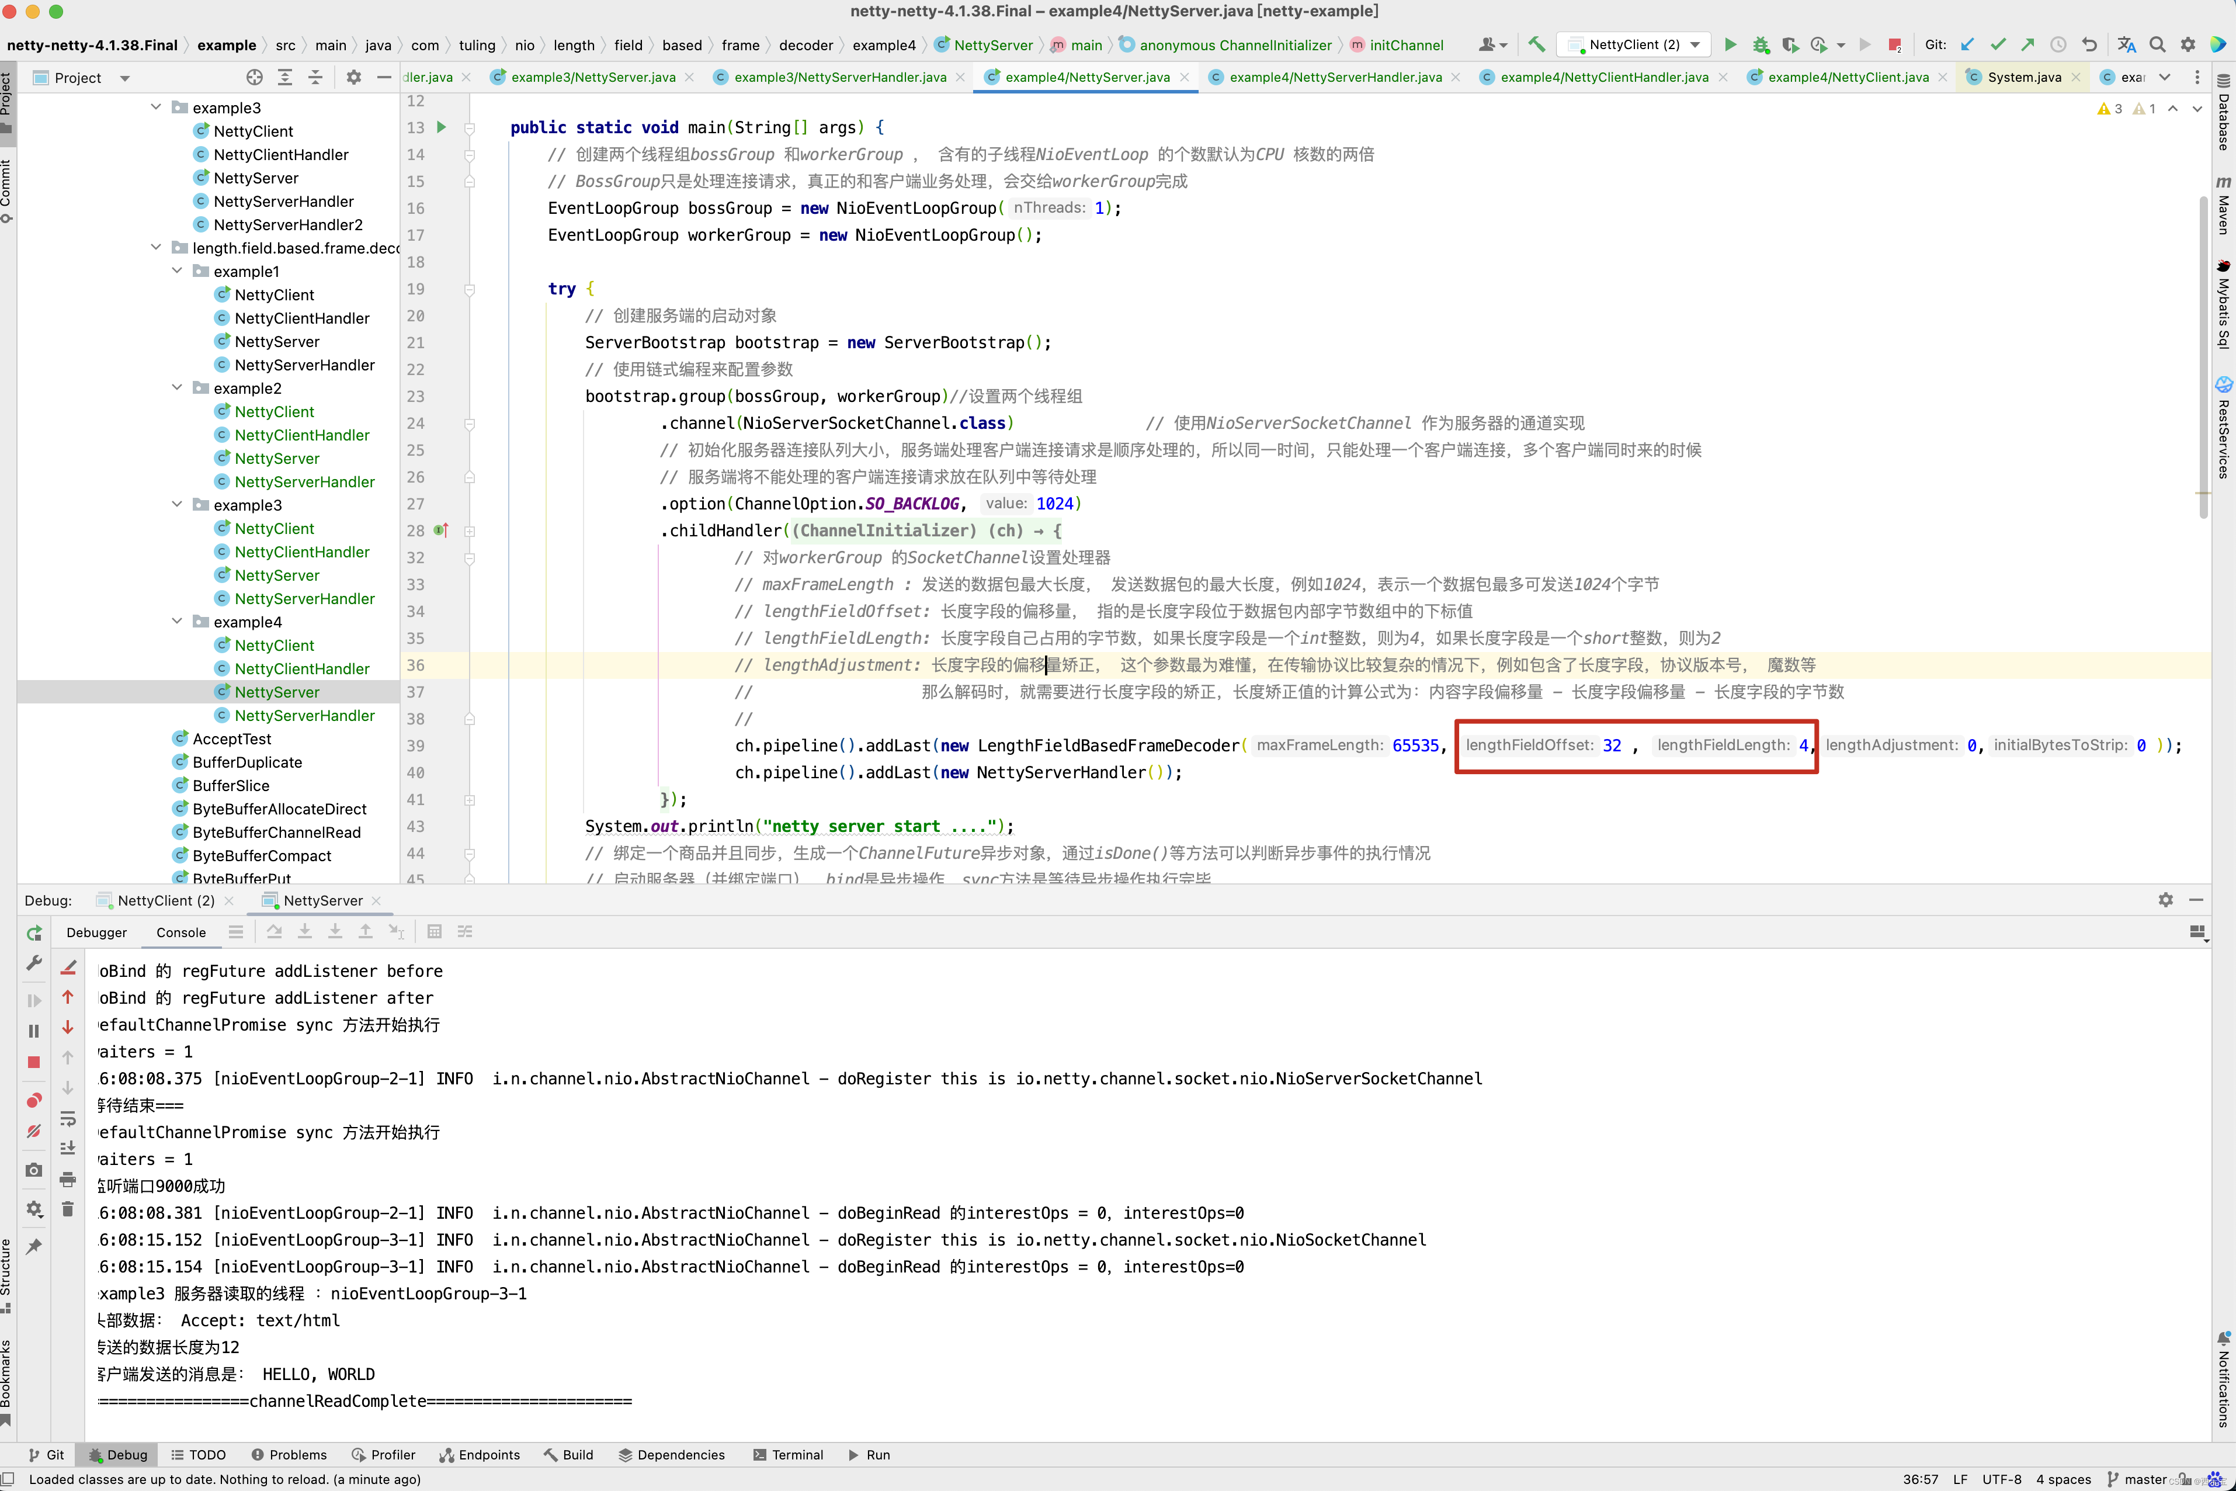Viewport: 2236px width, 1491px height.
Task: Click the clear console trash can icon
Action: pos(68,1209)
